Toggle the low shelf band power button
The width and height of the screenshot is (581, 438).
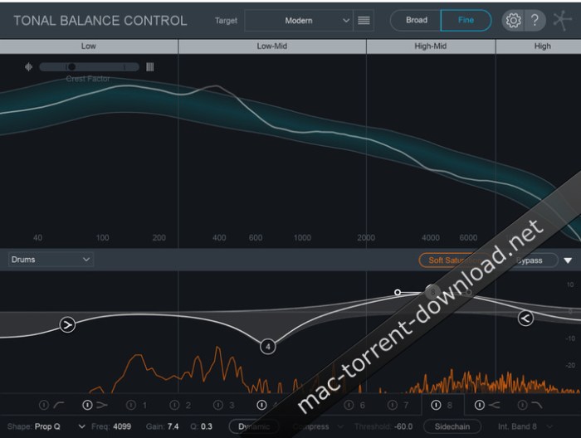(x=87, y=405)
